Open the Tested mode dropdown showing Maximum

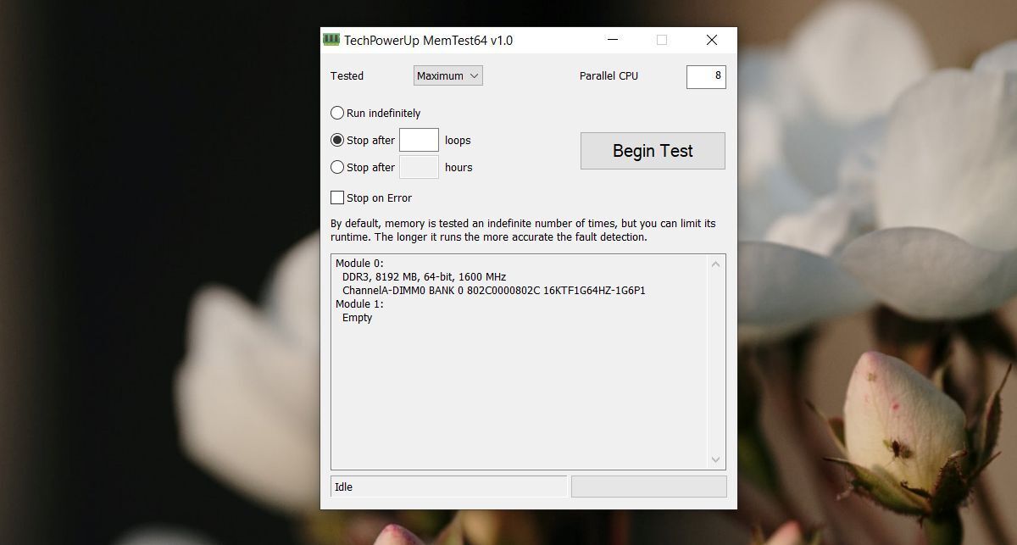[447, 75]
